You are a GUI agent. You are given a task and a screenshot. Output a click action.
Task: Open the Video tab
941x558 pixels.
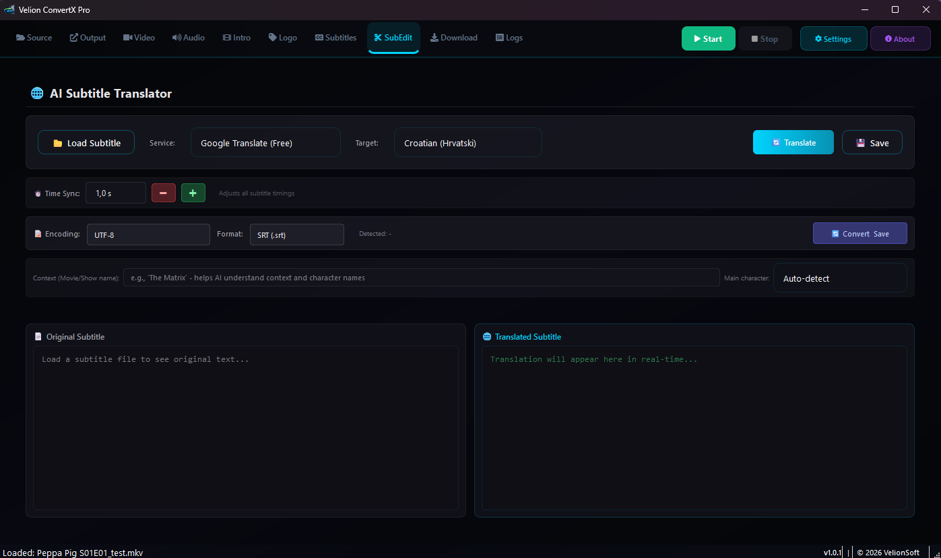pos(139,38)
